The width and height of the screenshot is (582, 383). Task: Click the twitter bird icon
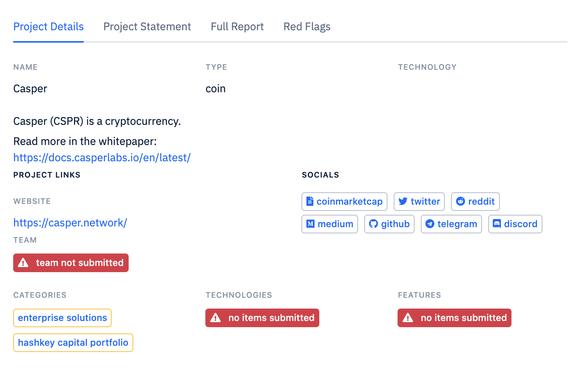[403, 201]
